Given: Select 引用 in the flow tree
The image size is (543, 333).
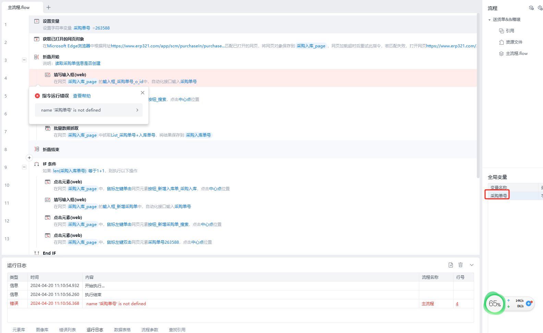Looking at the screenshot, I should coord(510,31).
